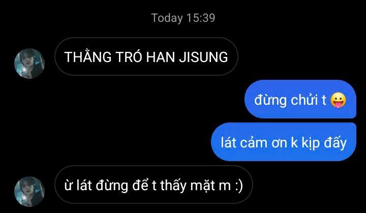The image size is (366, 213).
Task: Click the word TRÓ in first message
Action: (129, 56)
